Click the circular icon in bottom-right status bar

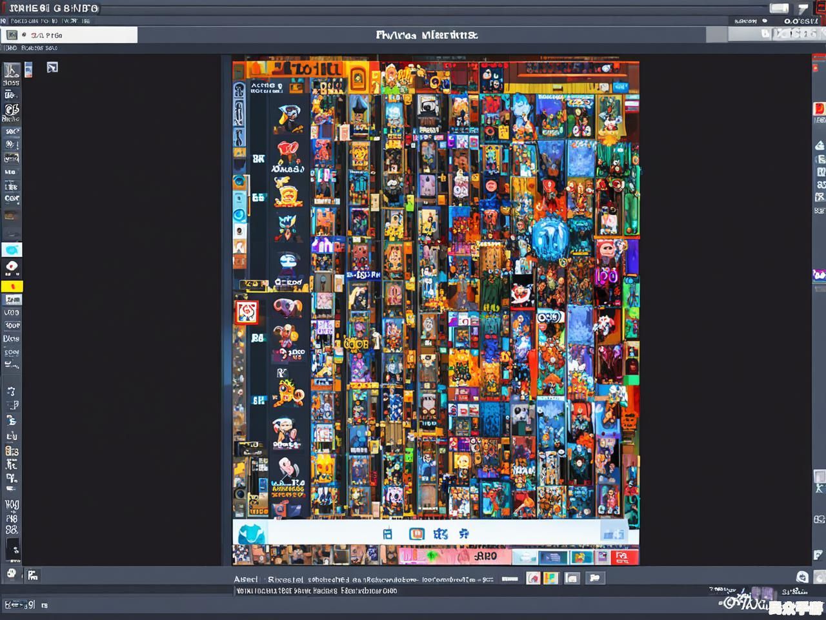pyautogui.click(x=802, y=577)
